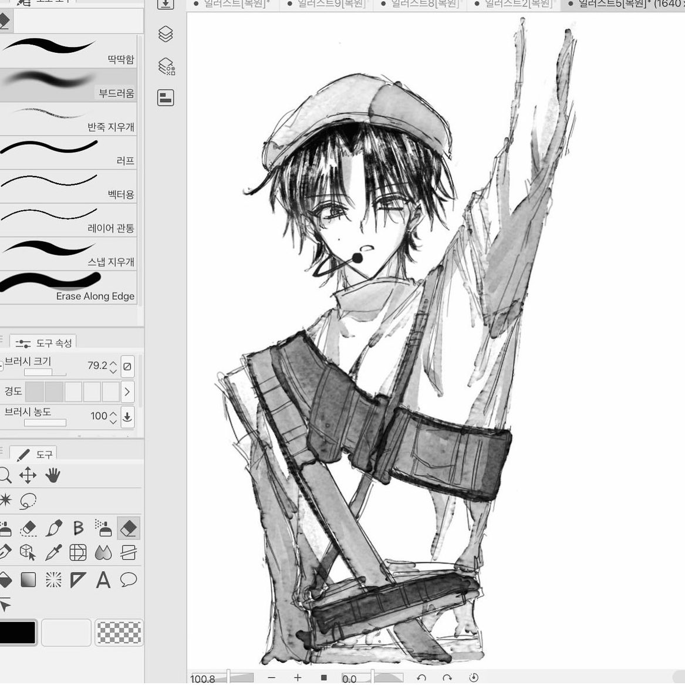Select the Ruler triangle tool
The image size is (685, 685).
click(x=78, y=580)
